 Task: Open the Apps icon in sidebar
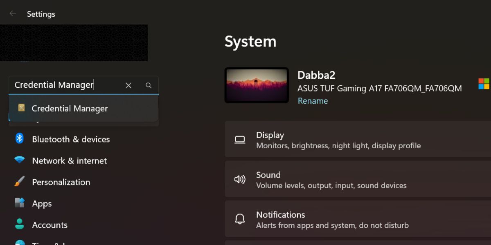(19, 203)
